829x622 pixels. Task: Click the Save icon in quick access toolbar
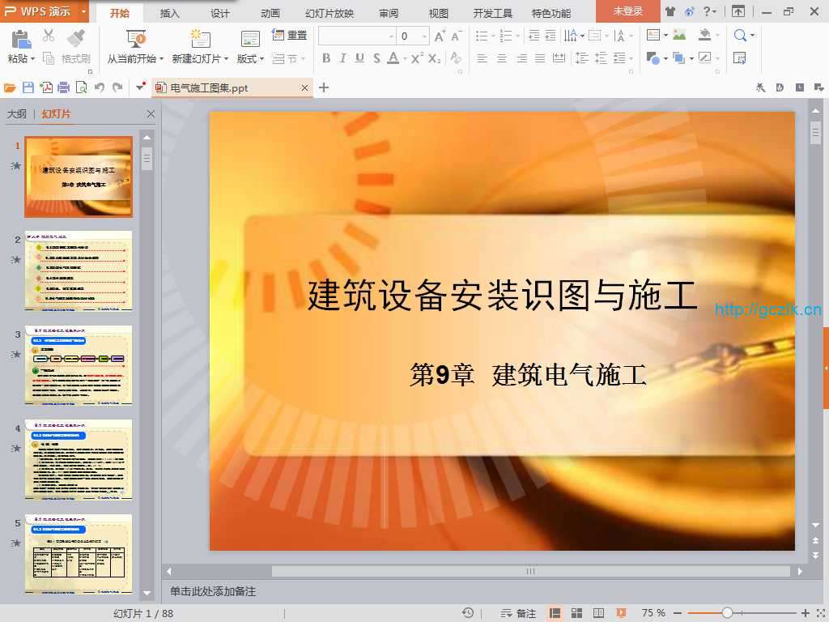pos(28,87)
